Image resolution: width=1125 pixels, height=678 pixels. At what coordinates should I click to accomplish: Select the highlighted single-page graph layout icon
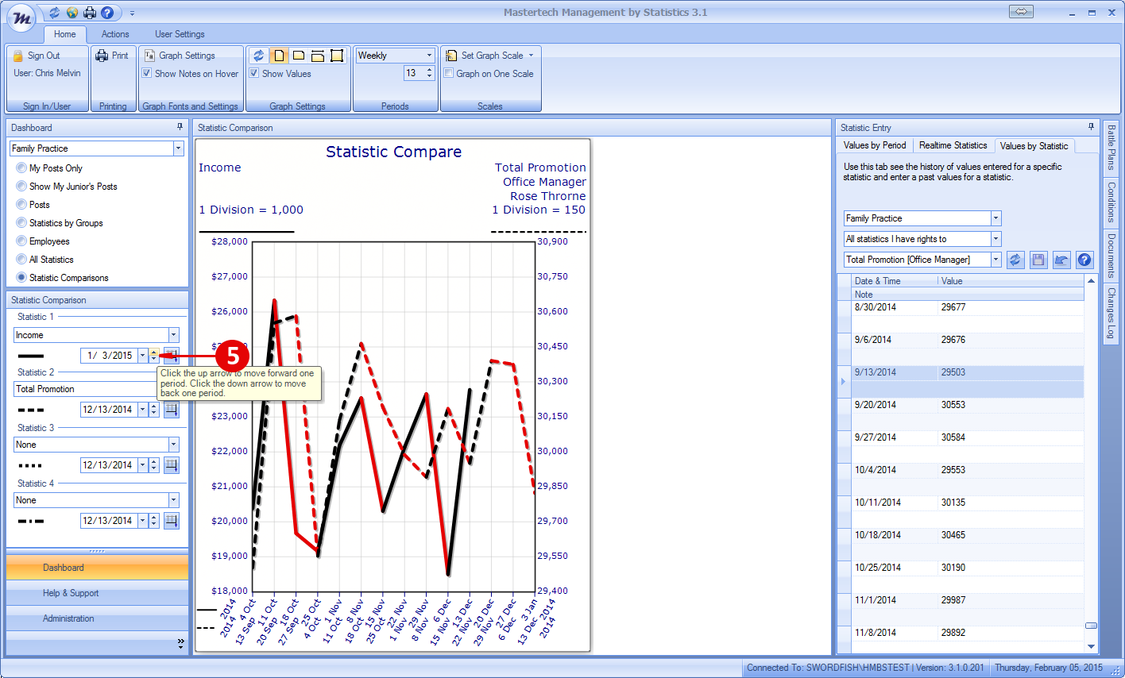click(279, 56)
